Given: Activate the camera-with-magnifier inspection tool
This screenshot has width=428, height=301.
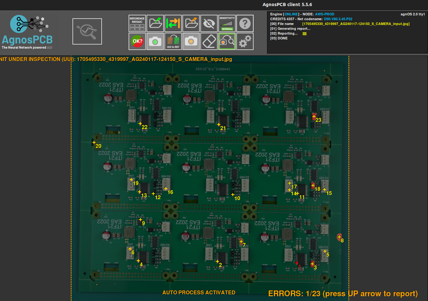Looking at the screenshot, I should (x=227, y=41).
